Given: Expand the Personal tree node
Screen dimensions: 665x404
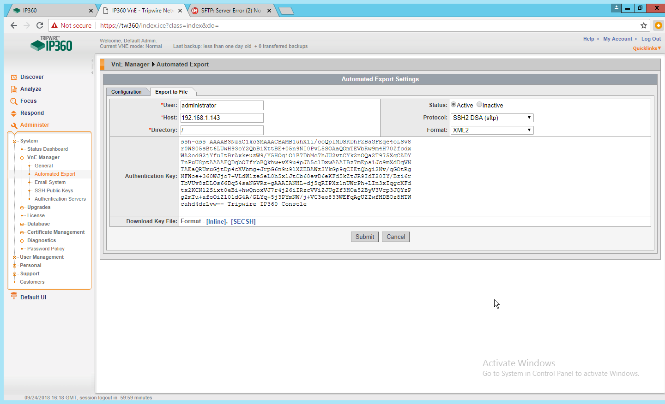Looking at the screenshot, I should [15, 266].
